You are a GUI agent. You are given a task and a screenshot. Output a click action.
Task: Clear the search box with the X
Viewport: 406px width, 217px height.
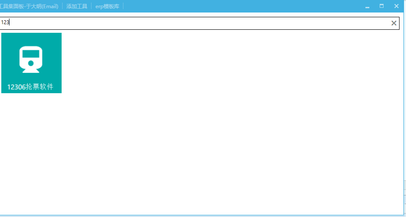(x=394, y=23)
